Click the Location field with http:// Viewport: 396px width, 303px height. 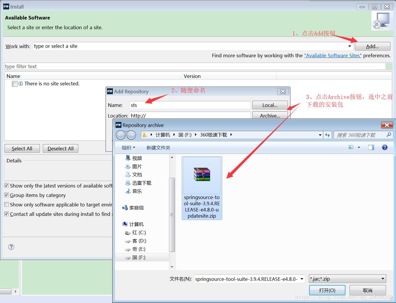[x=190, y=115]
